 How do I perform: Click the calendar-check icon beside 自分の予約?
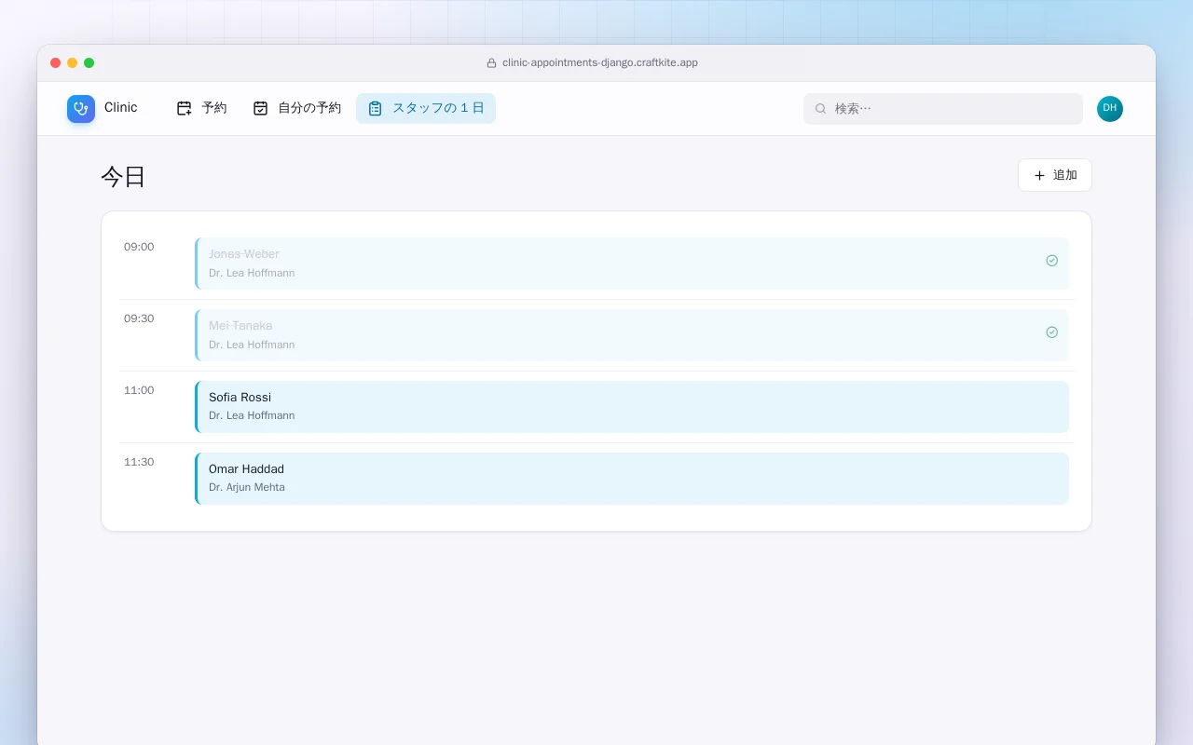tap(261, 108)
